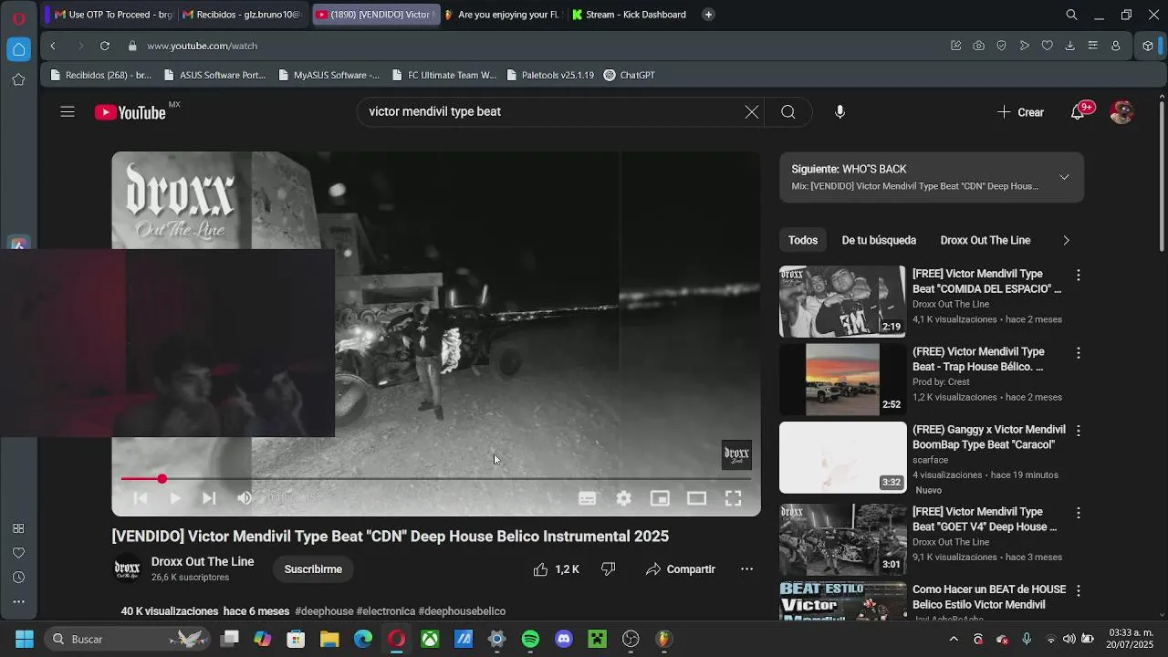Open options for Trap House Bélico video
Image resolution: width=1168 pixels, height=657 pixels.
pyautogui.click(x=1078, y=352)
